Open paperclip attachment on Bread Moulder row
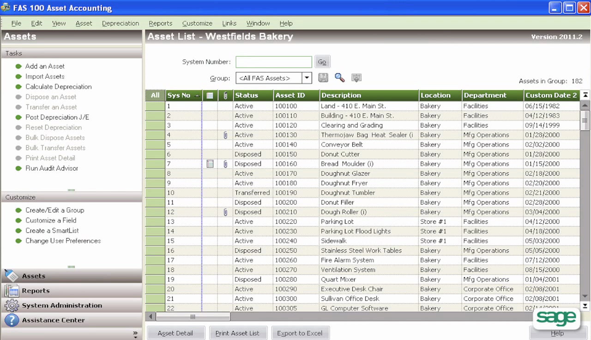Image resolution: width=591 pixels, height=340 pixels. 225,164
